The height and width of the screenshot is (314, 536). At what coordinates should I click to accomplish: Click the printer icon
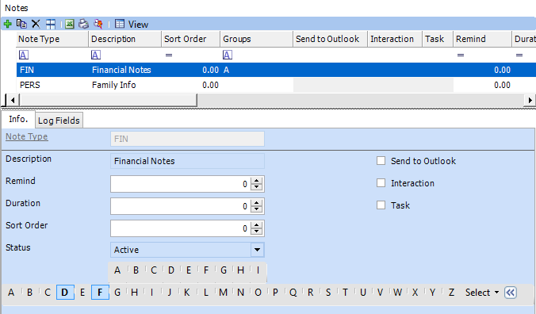[83, 24]
